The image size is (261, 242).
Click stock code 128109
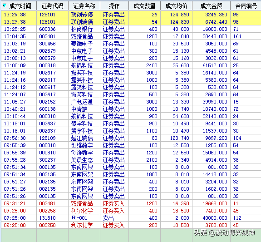(48, 138)
